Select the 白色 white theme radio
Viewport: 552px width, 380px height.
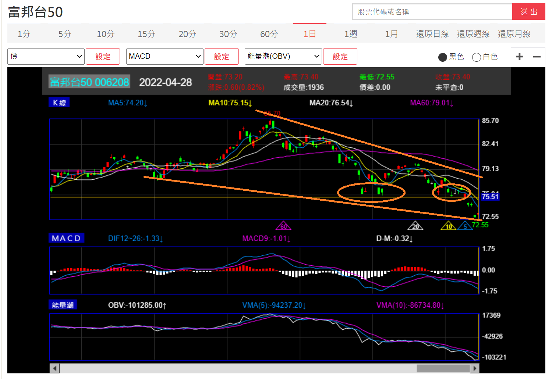[x=476, y=57]
